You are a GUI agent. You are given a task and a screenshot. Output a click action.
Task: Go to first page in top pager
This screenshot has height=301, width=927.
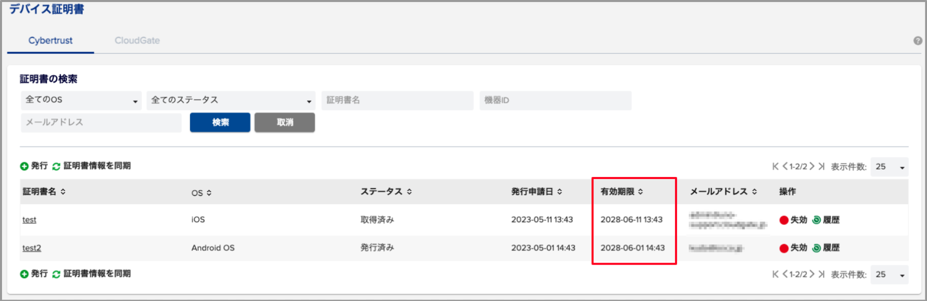(775, 166)
